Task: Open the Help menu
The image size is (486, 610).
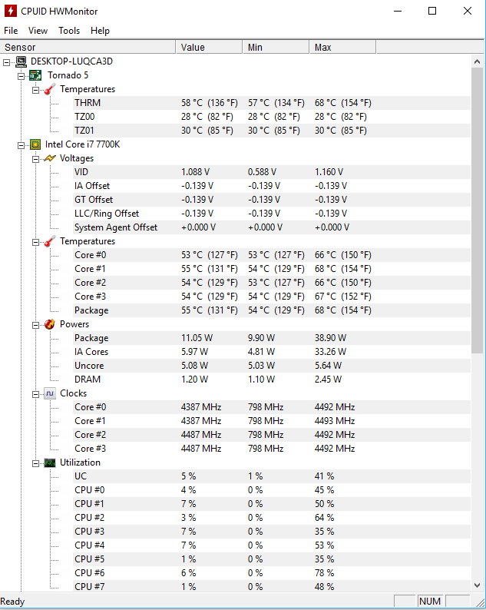Action: (x=100, y=30)
